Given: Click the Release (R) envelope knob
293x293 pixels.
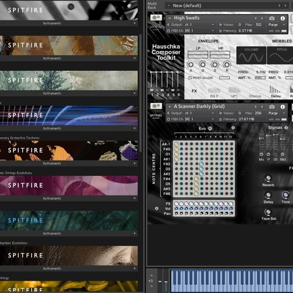Looking at the screenshot, I should [227, 64].
